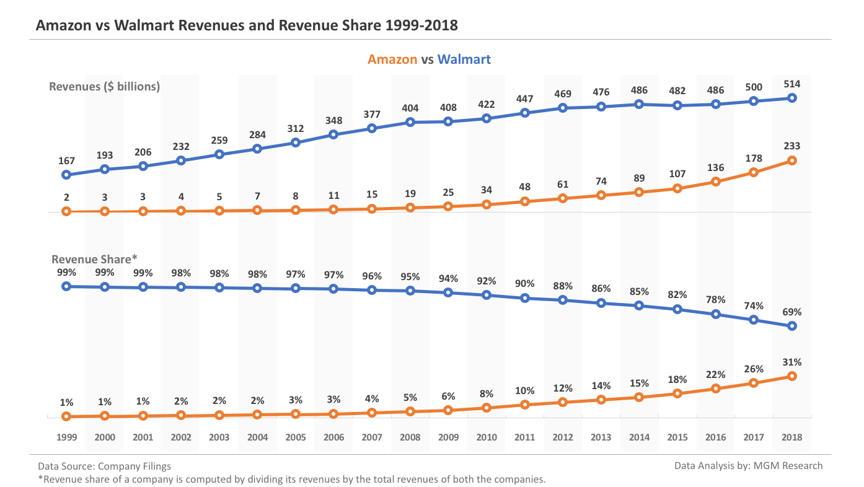Click Walmart's 1999 revenue data point marker
The image size is (864, 487).
(x=66, y=175)
